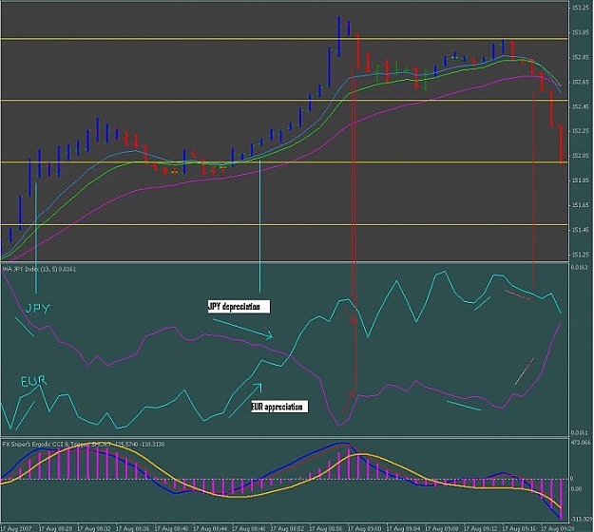Select the FX Sniper's Ergodic CCI indicator label
Screen dimensions: 594x532
point(84,445)
